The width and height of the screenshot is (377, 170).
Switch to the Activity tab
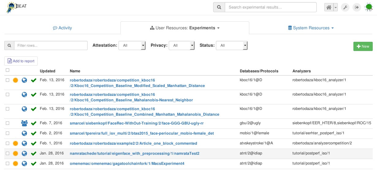pos(62,28)
